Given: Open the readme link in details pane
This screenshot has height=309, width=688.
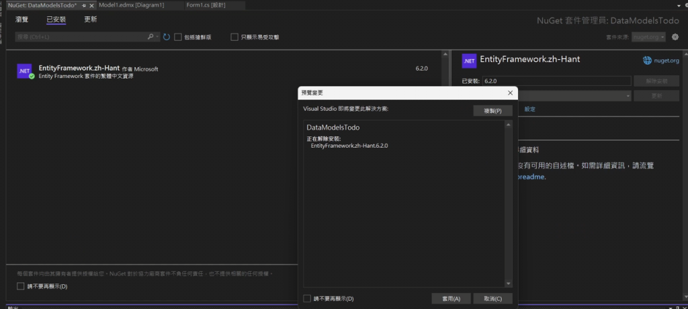Looking at the screenshot, I should pos(531,177).
